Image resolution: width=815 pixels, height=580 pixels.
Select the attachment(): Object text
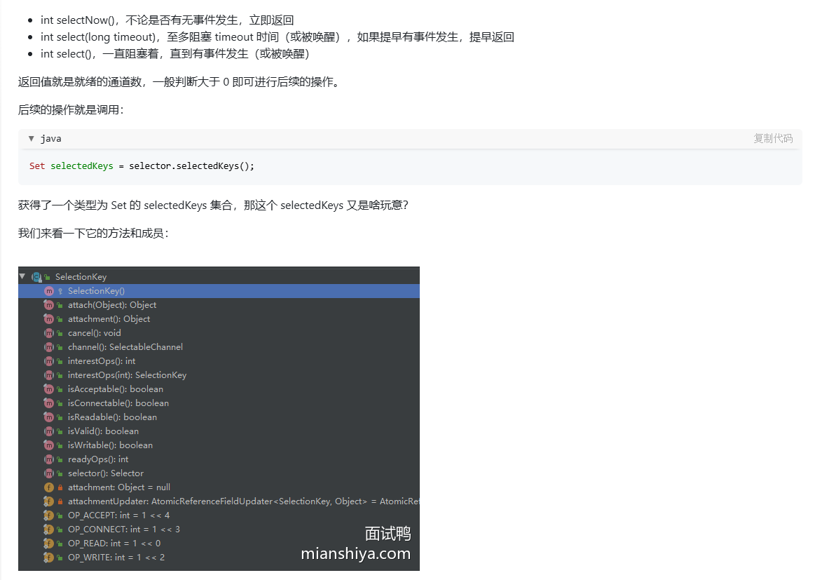109,319
